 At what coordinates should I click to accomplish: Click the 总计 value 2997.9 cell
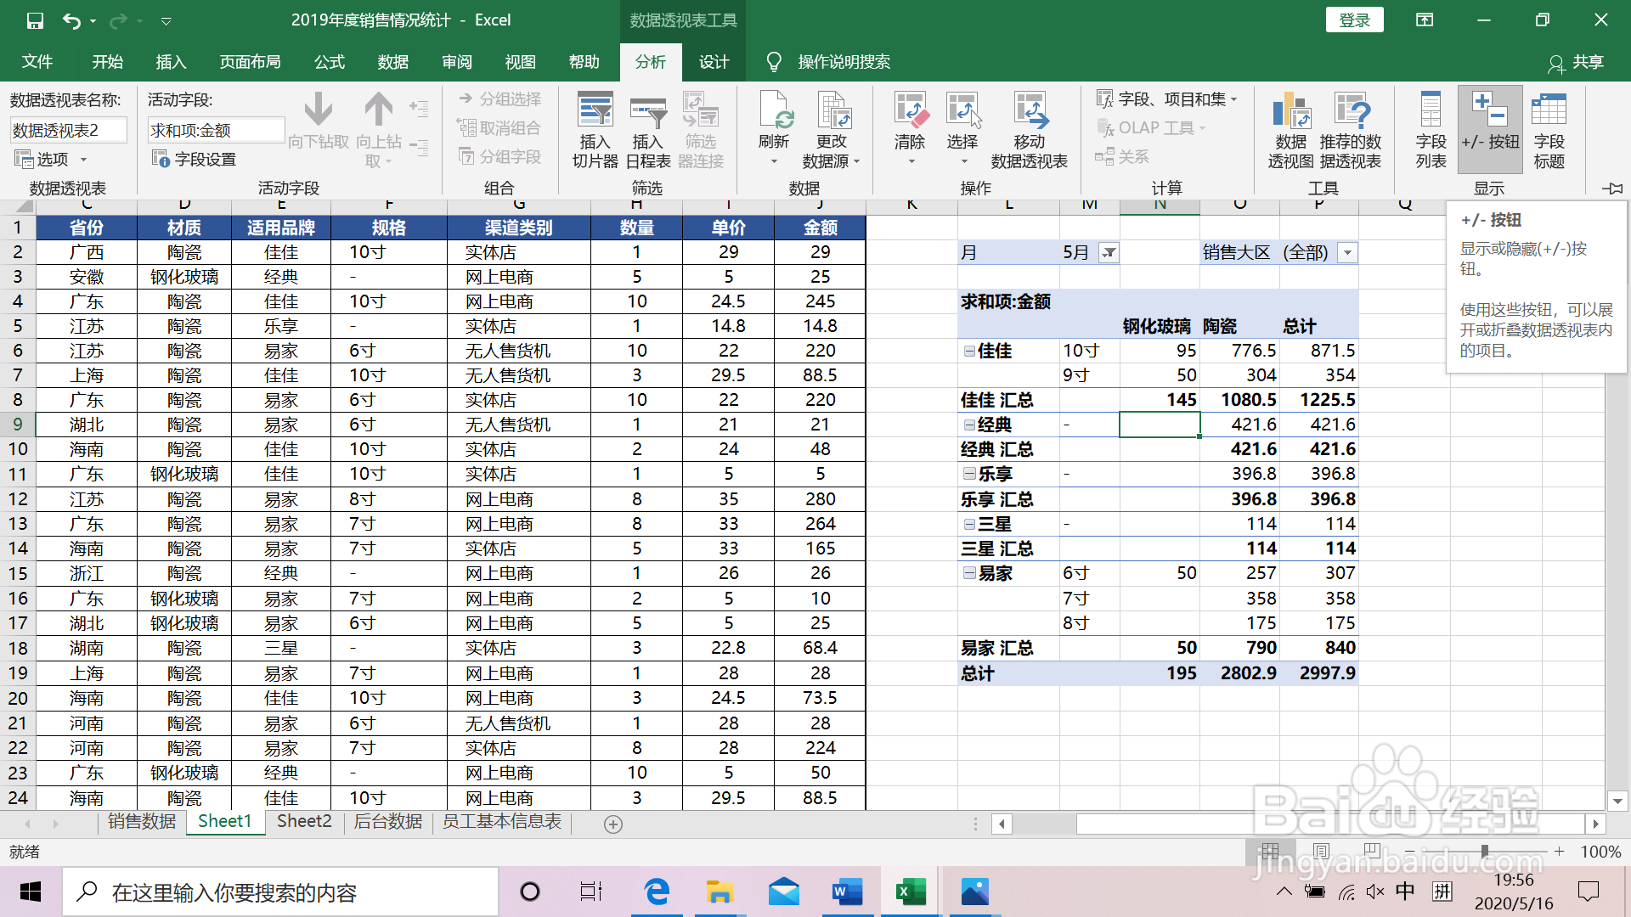point(1319,673)
